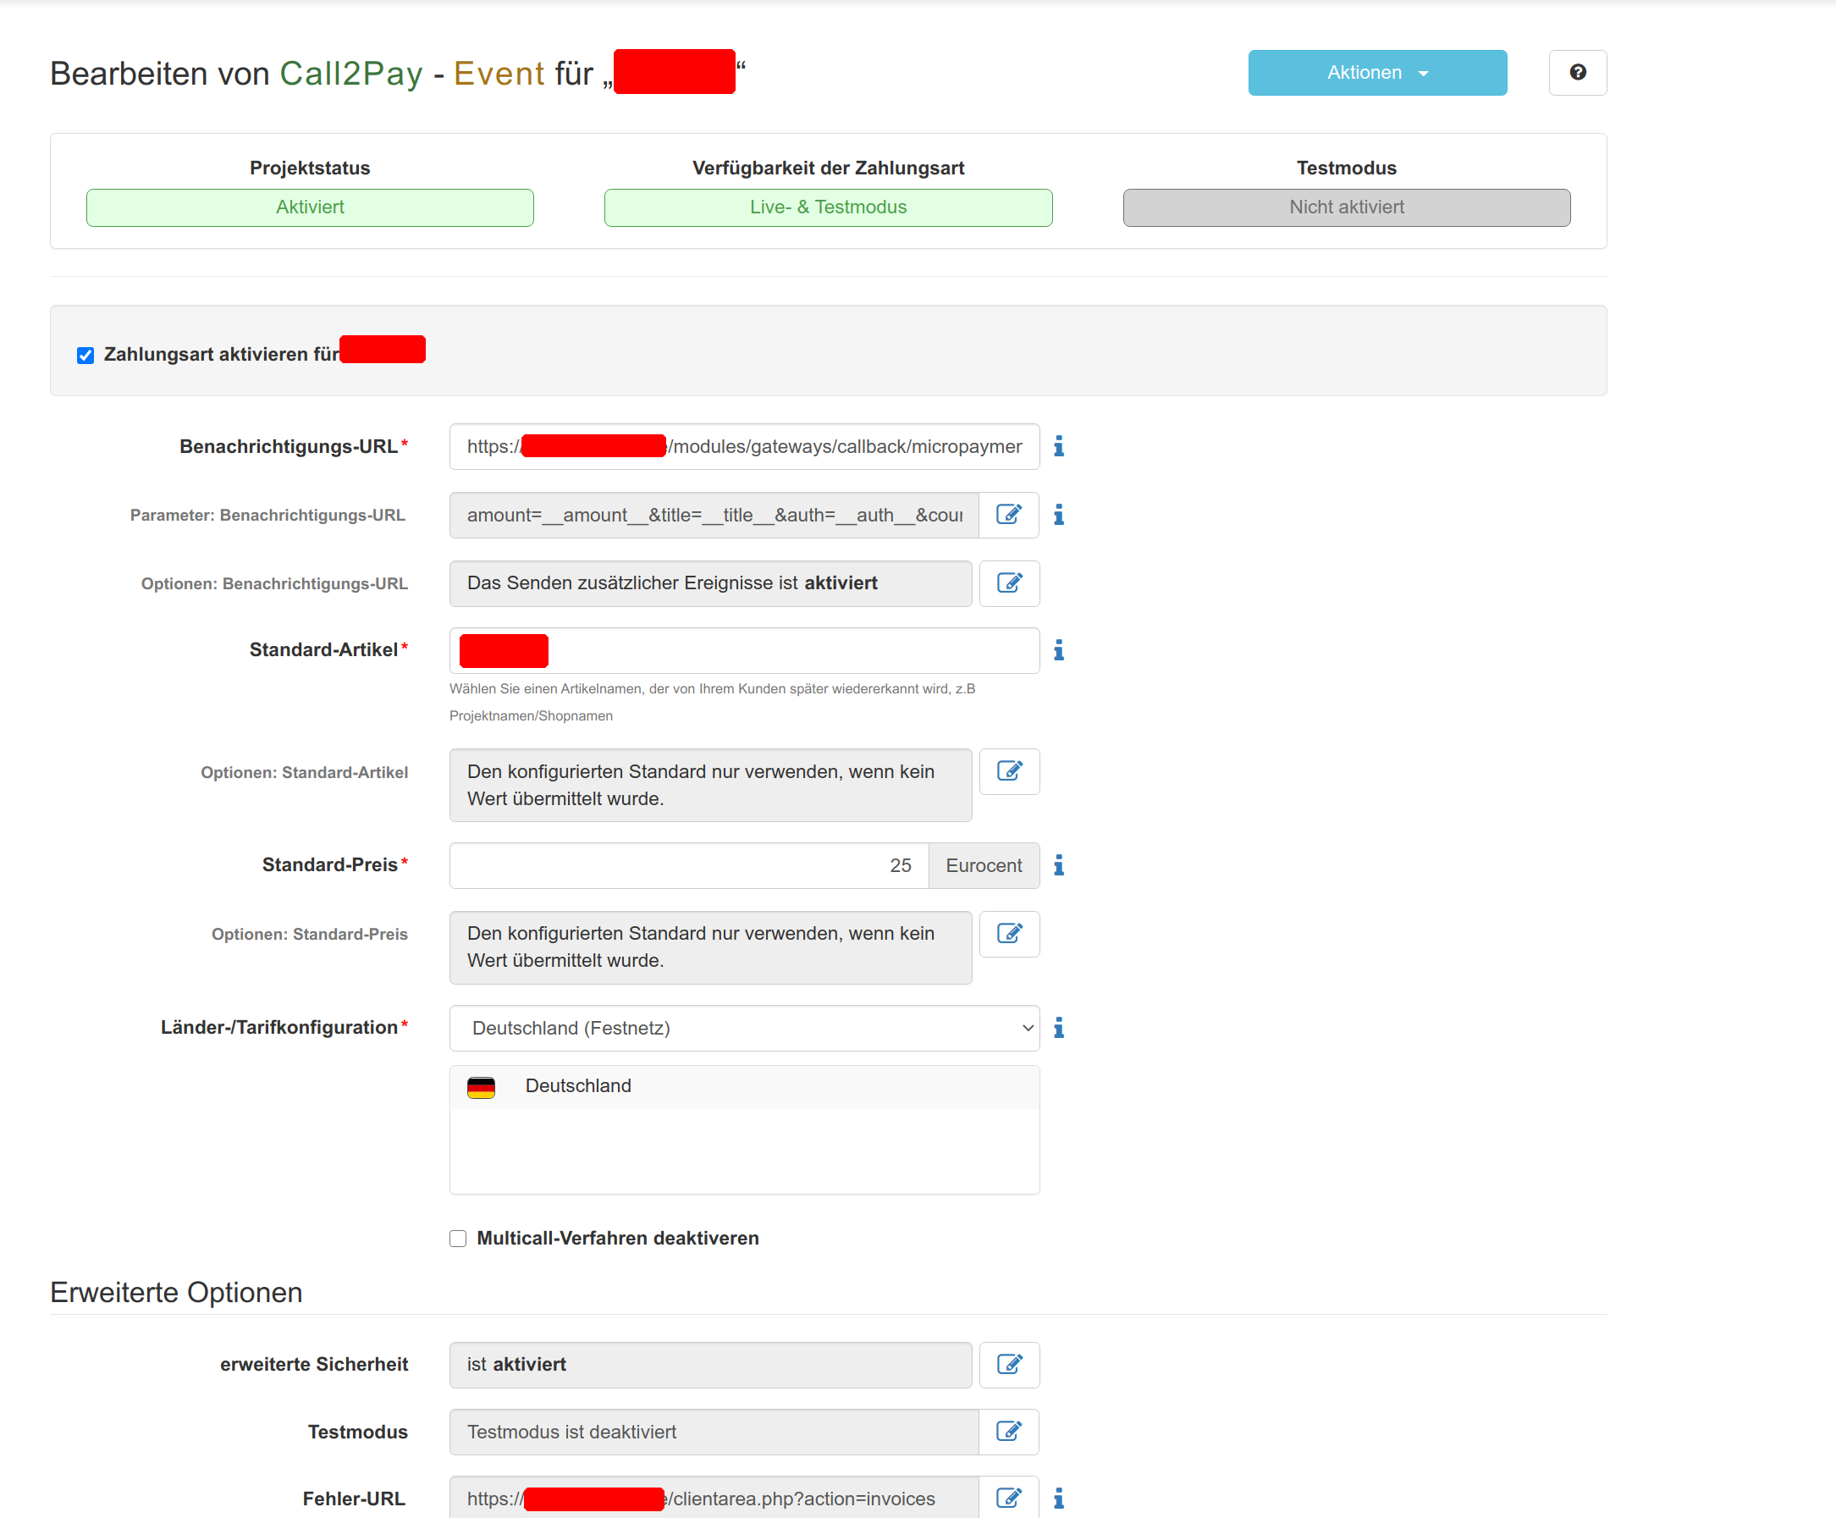Edit the Testmodus setting
1836x1518 pixels.
pyautogui.click(x=1009, y=1432)
